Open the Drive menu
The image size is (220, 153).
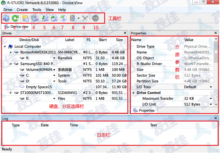click(8, 10)
